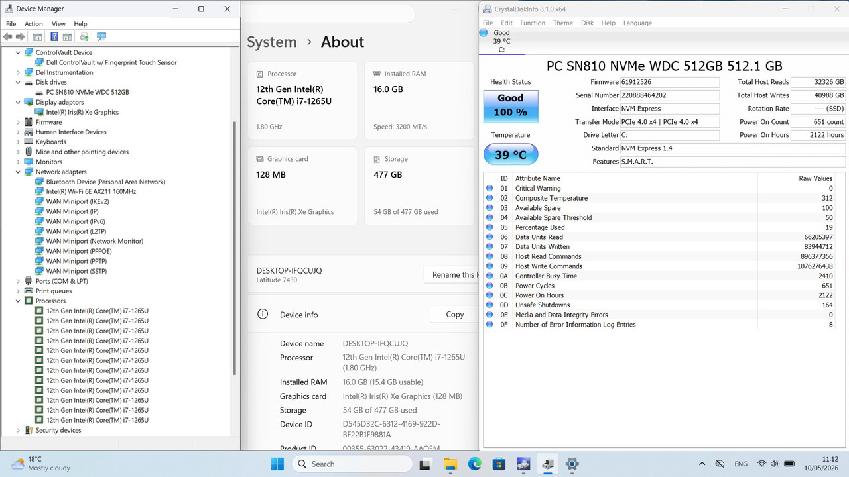Select Dell ControlVault w/ Fingerprint Touch Sensor

[x=111, y=62]
